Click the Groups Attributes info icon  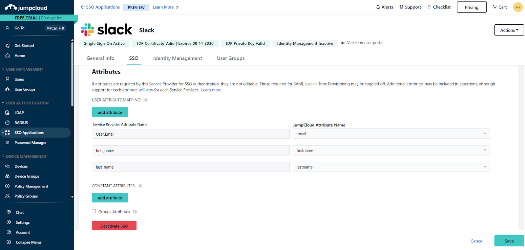[135, 212]
